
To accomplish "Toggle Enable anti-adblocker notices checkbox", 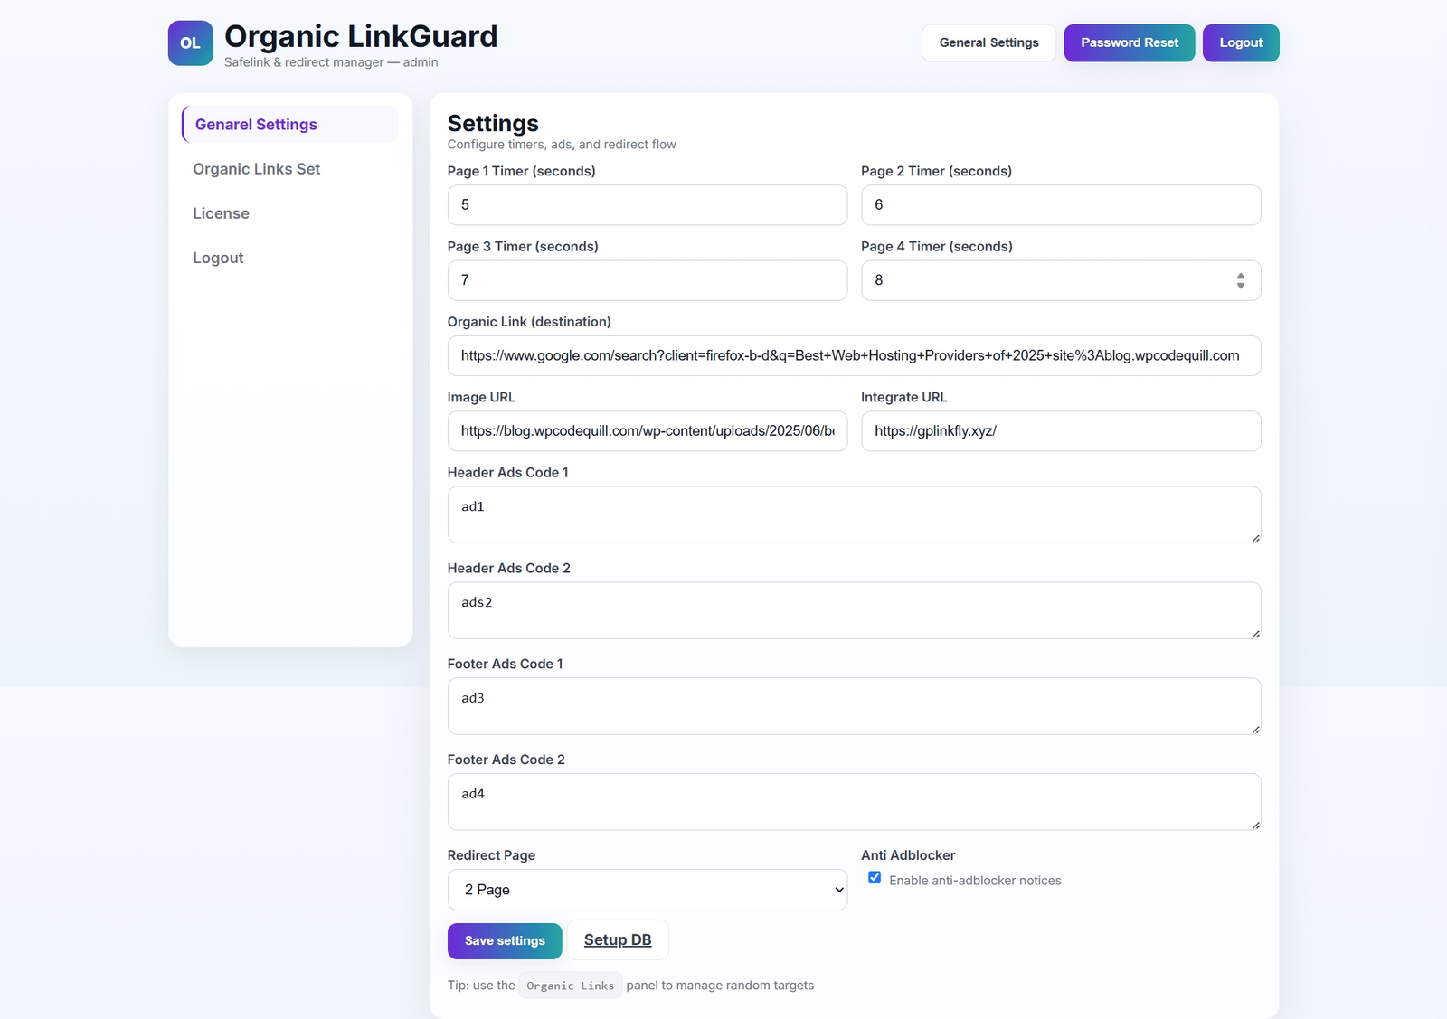I will pos(875,878).
